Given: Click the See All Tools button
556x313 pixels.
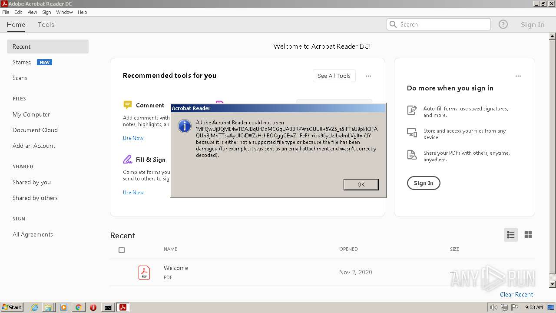Looking at the screenshot, I should [334, 76].
